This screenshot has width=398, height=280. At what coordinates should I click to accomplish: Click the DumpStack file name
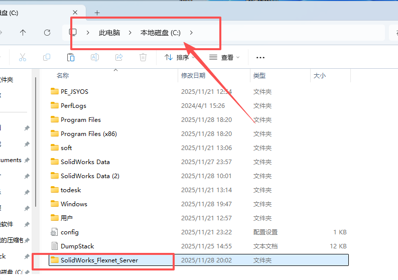click(77, 246)
